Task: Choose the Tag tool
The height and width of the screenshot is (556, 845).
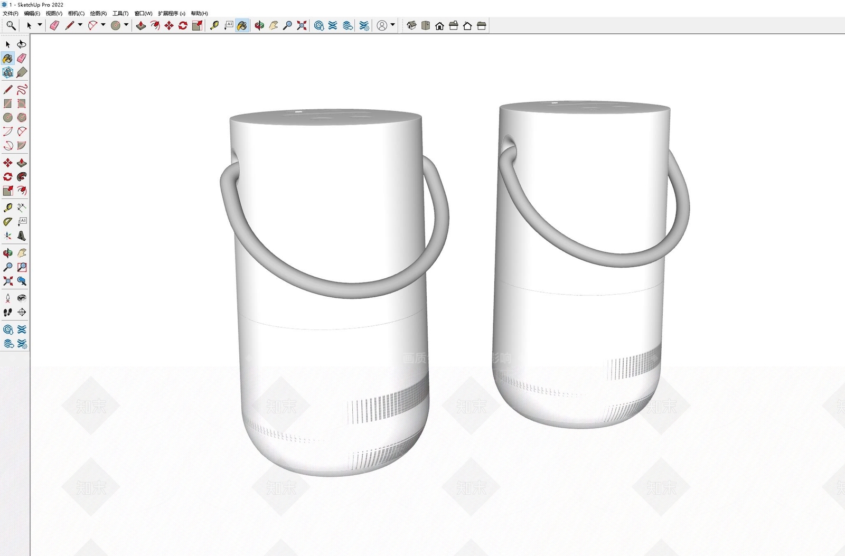Action: coord(22,72)
